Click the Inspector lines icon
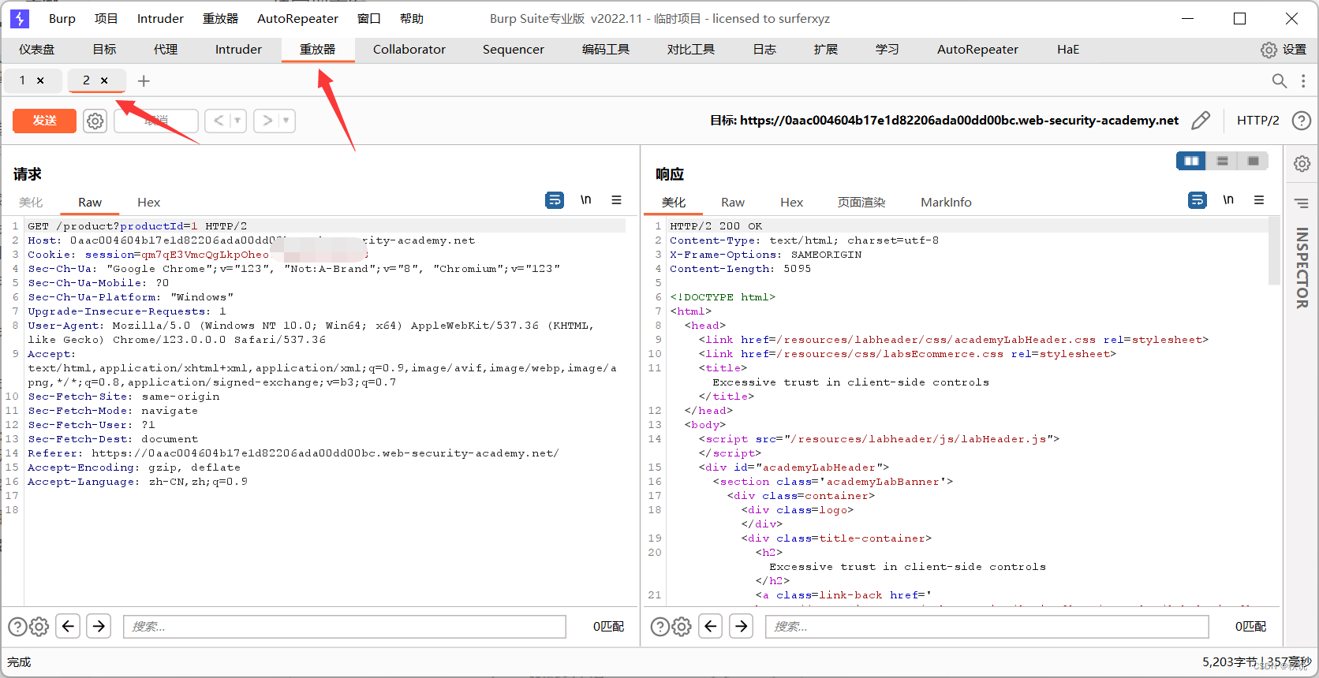The image size is (1319, 678). [1302, 203]
